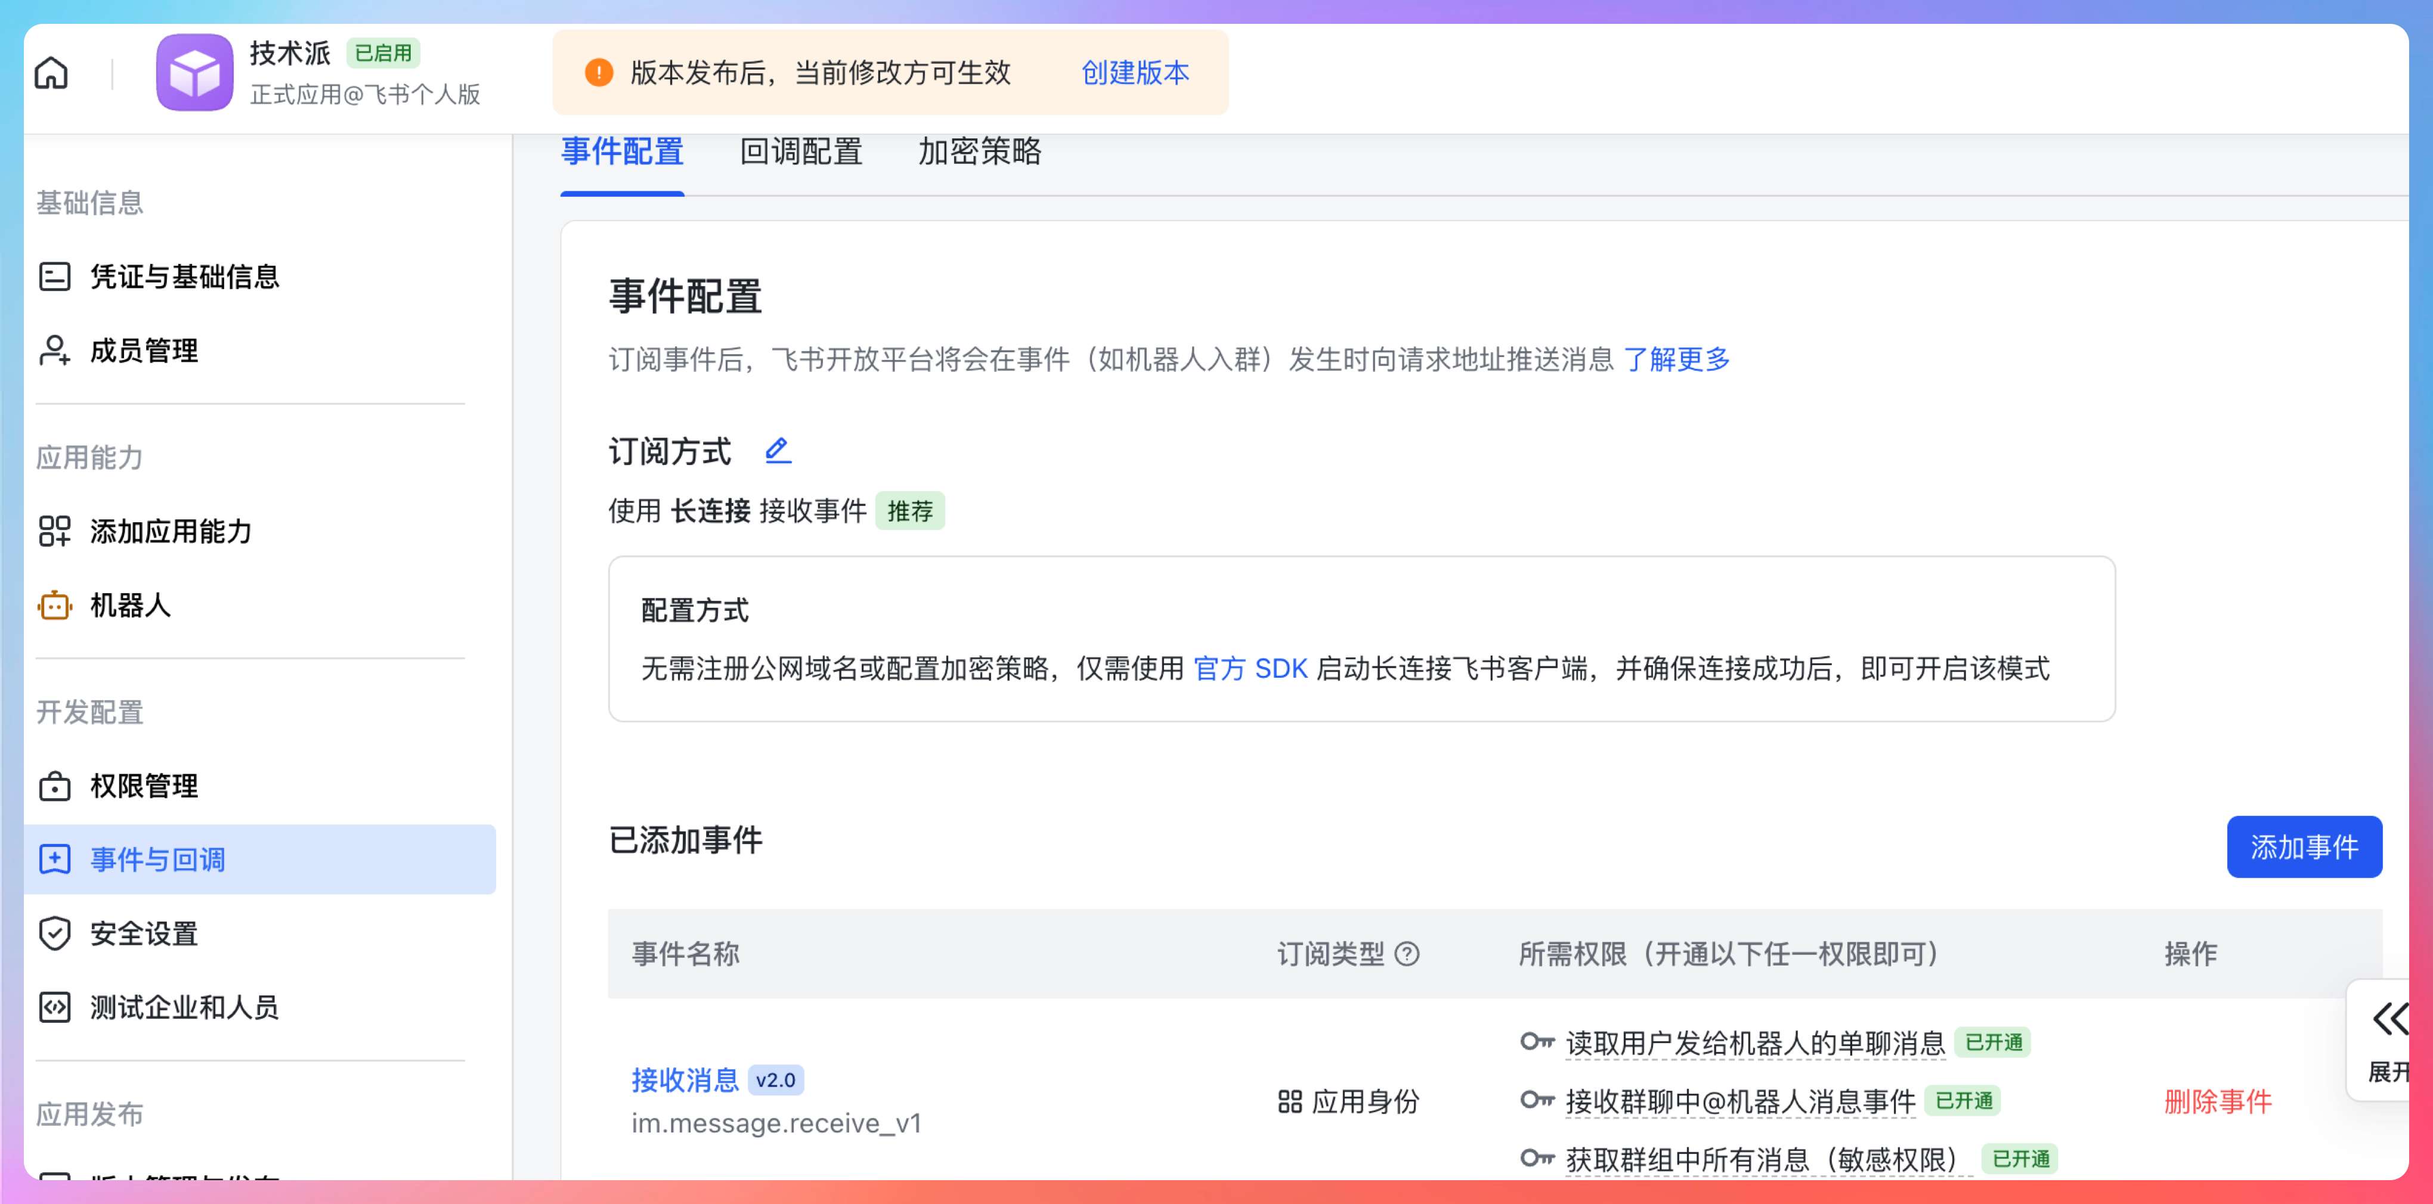2433x1204 pixels.
Task: Open the 接收消息 event link
Action: 685,1079
